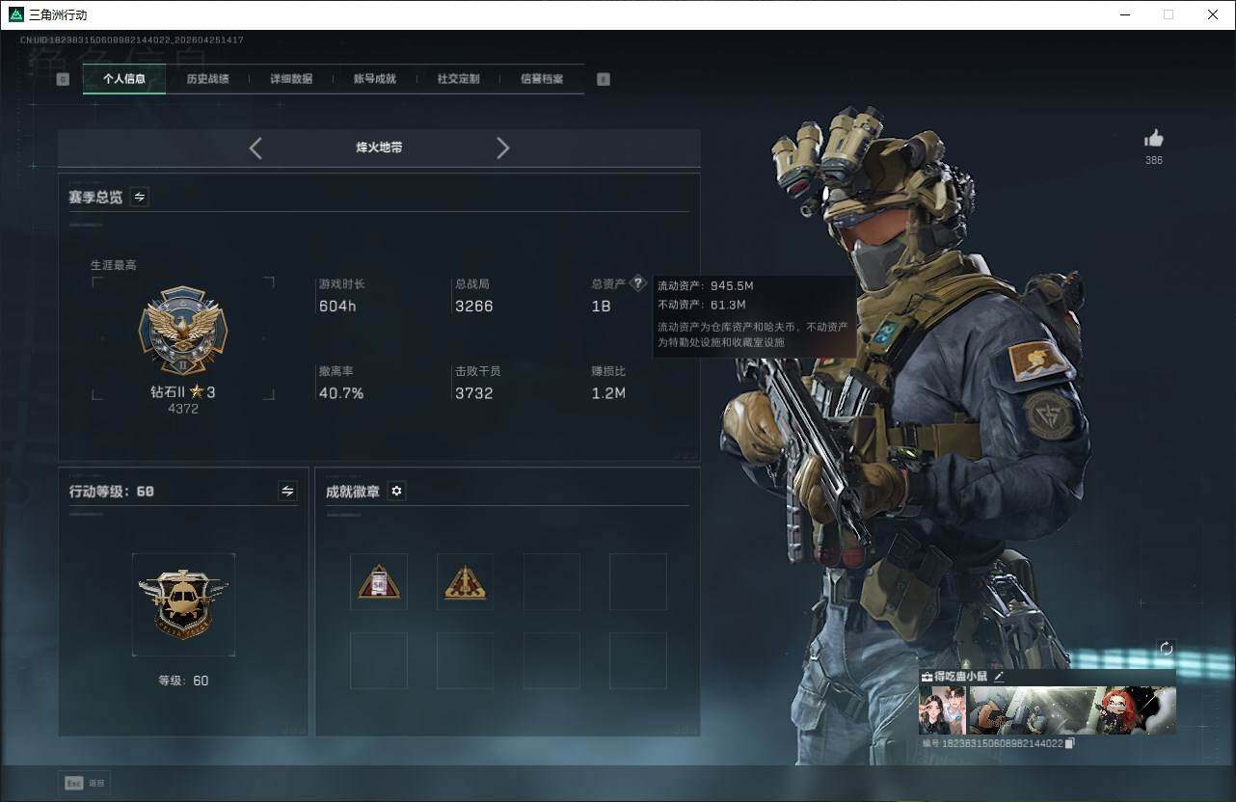Viewport: 1236px width, 802px height.
Task: Click the E next-tab key icon
Action: click(x=604, y=79)
